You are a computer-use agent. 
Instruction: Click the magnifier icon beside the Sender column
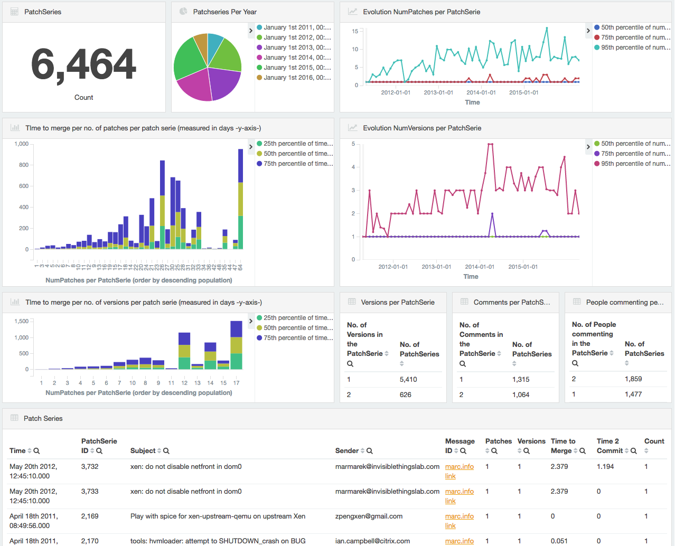pos(370,451)
